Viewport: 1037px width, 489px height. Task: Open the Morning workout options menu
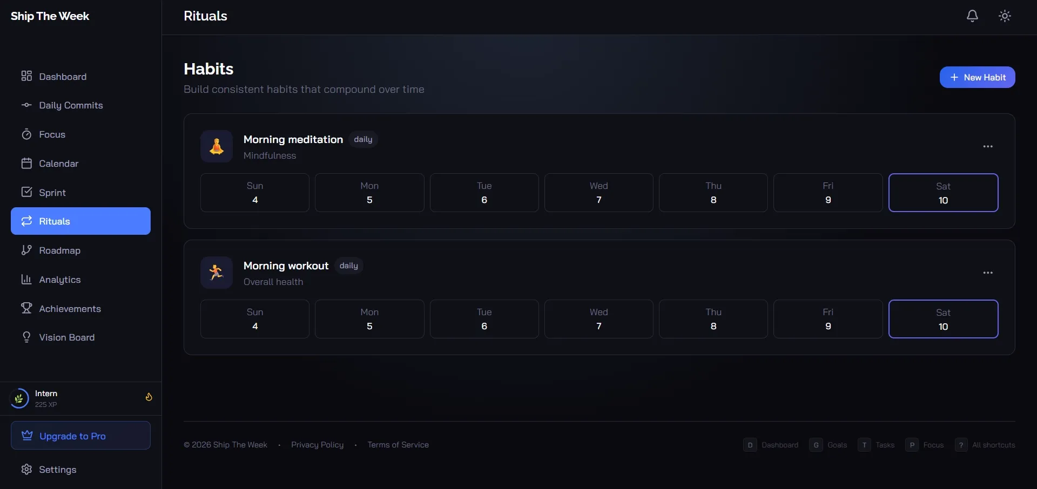[x=988, y=273]
